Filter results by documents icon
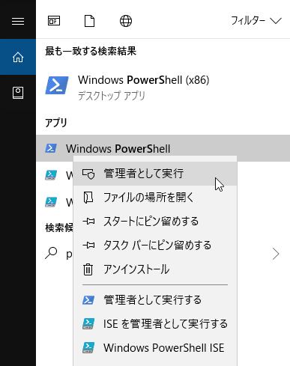Viewport: 290px width, 366px height. pyautogui.click(x=89, y=21)
